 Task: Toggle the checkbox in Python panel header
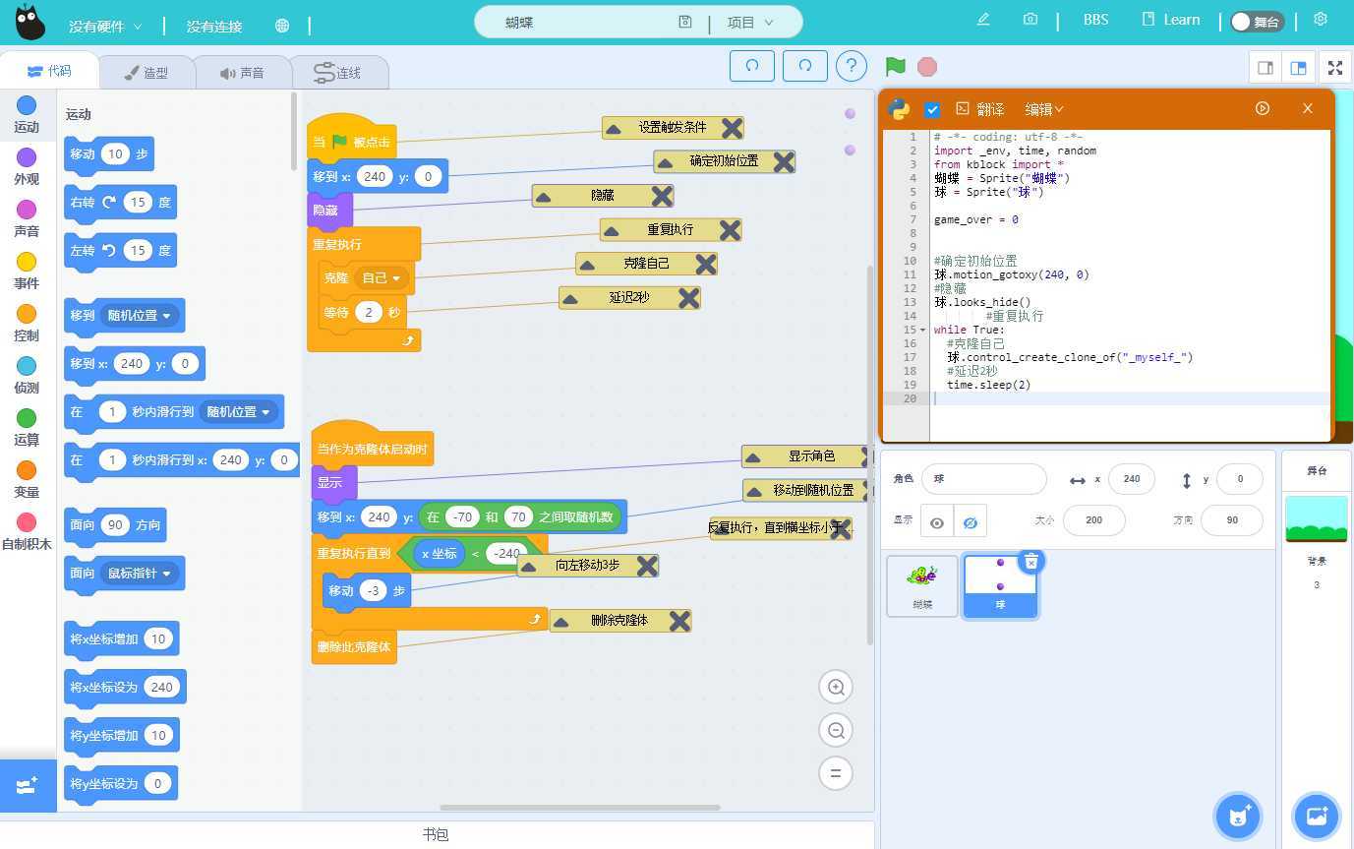pyautogui.click(x=932, y=109)
